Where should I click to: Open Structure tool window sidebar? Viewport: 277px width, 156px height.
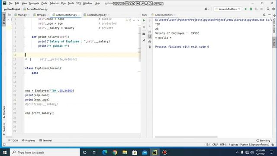click(x=4, y=112)
